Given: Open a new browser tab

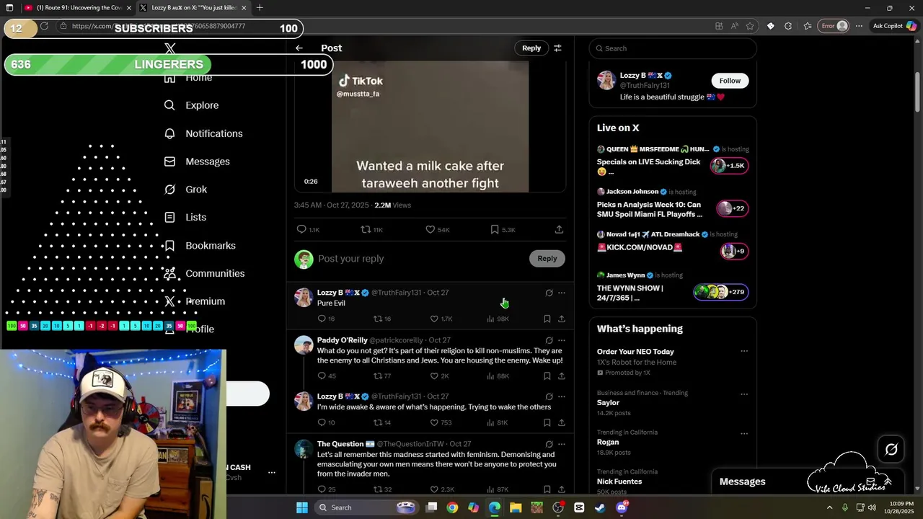Looking at the screenshot, I should 260,8.
